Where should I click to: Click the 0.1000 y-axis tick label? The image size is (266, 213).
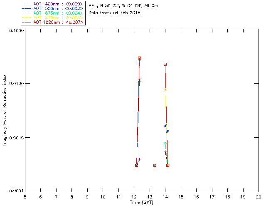[16, 30]
